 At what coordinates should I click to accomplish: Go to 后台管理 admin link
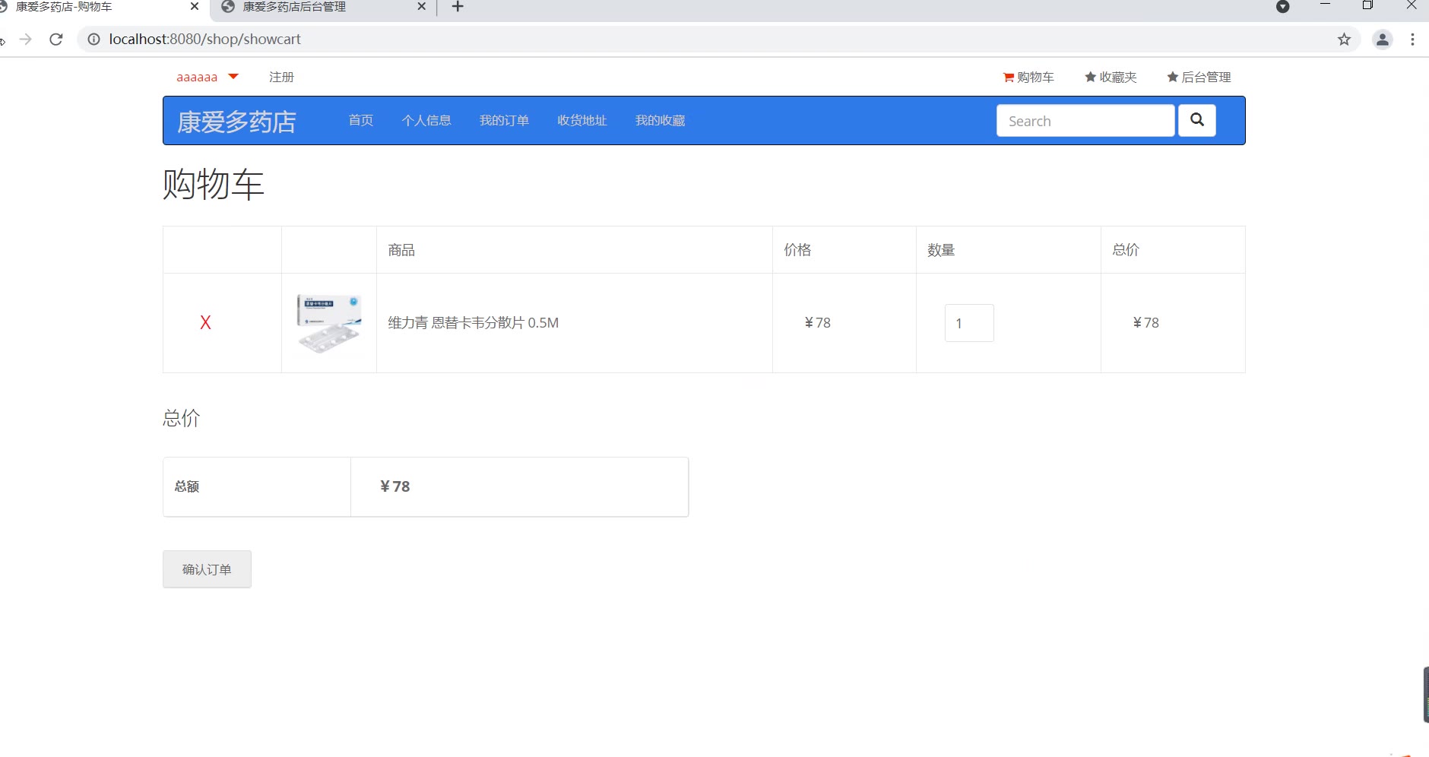point(1199,77)
